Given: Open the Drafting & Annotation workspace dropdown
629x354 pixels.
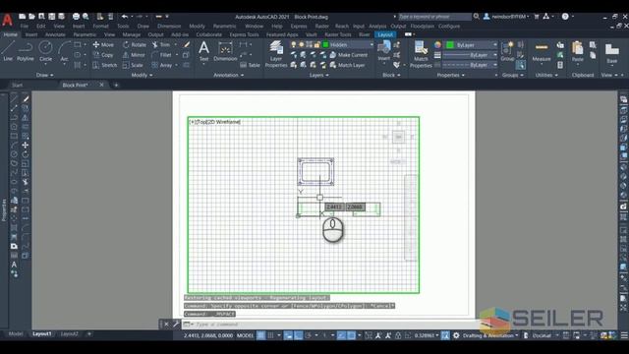Looking at the screenshot, I should tap(490, 335).
